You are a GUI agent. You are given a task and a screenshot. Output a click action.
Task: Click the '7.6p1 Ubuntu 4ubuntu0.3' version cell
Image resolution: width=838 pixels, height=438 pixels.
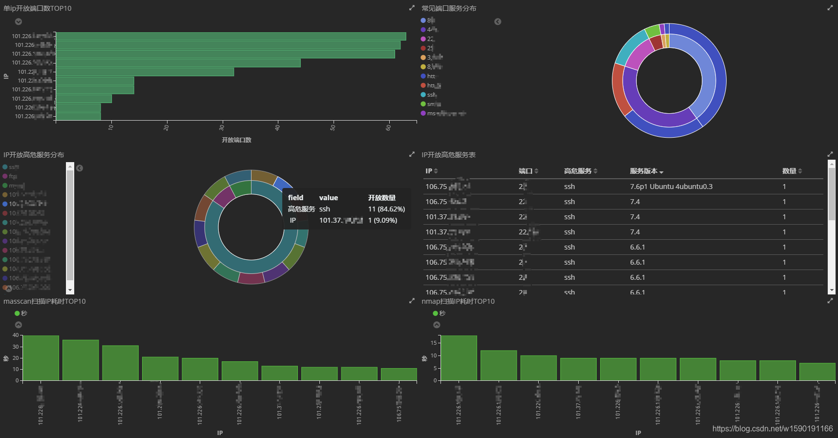pyautogui.click(x=671, y=187)
